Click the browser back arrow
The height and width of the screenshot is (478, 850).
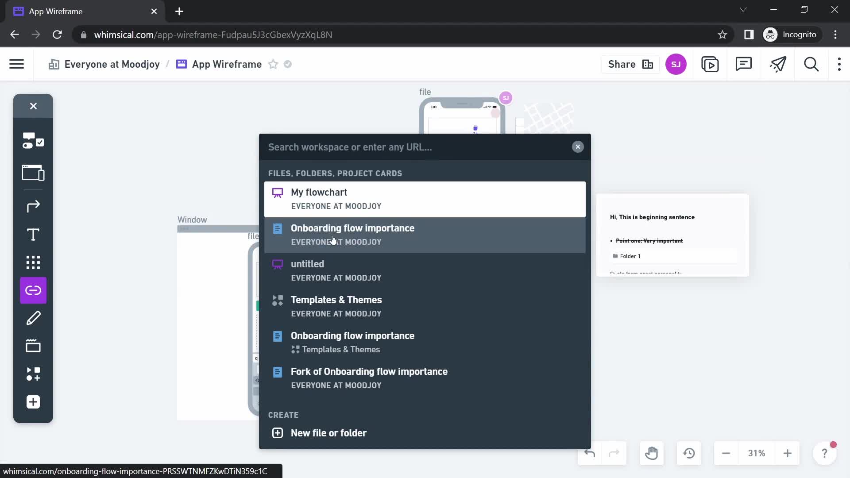pos(15,35)
